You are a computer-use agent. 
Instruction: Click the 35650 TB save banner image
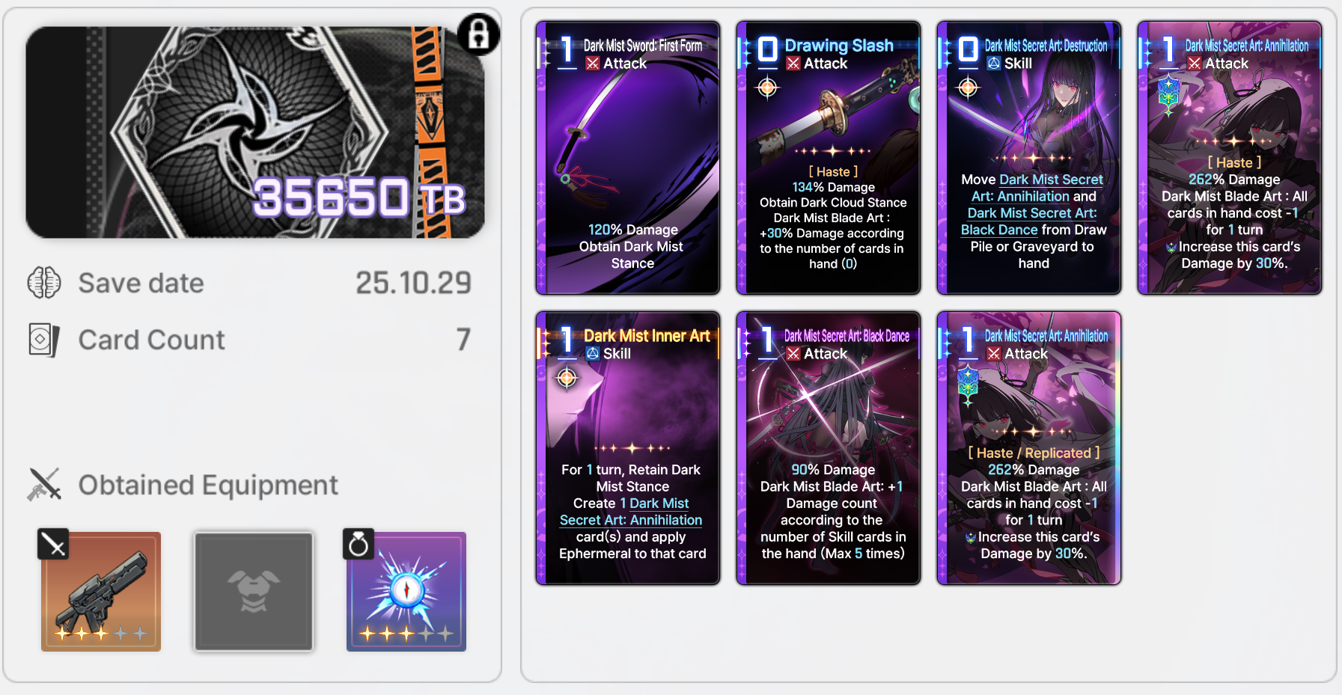(255, 132)
